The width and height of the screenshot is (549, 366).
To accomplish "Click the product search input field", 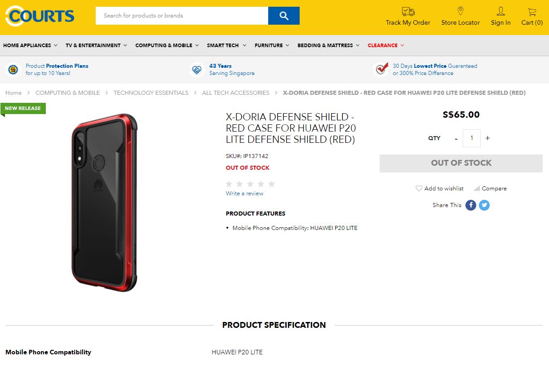I will pyautogui.click(x=182, y=16).
